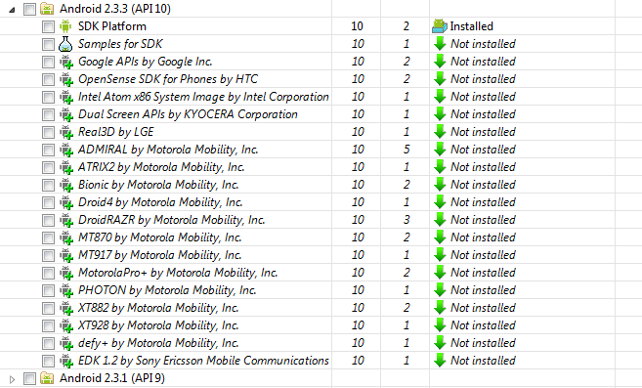Check the Intel Atom x86 System Image checkbox
Viewport: 642px width, 388px height.
[48, 97]
